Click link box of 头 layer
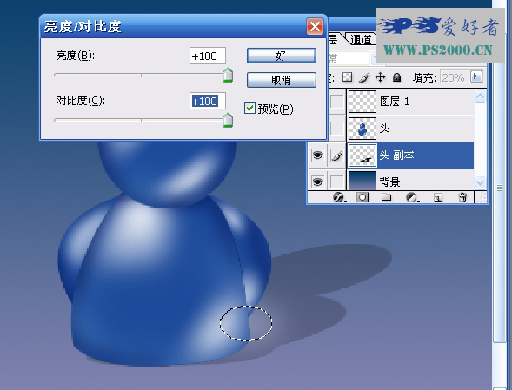 click(x=336, y=129)
